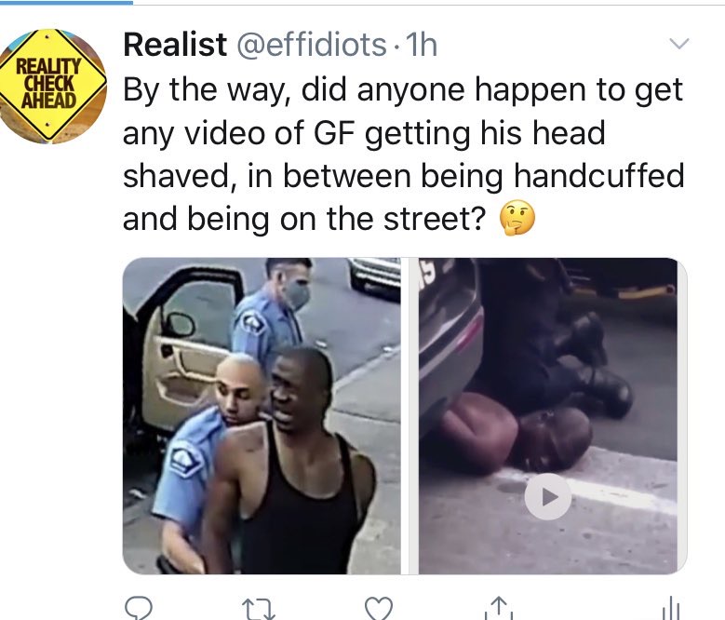View tweet analytics bar chart icon

coord(671,609)
